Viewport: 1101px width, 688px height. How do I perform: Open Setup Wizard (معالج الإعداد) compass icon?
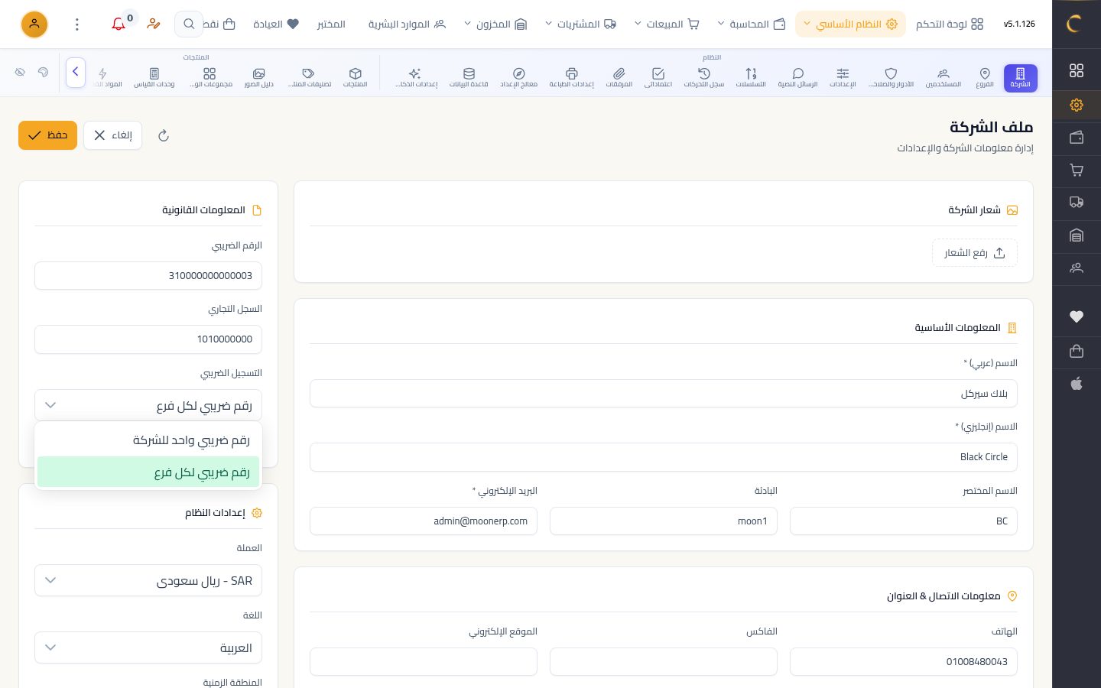click(x=518, y=77)
